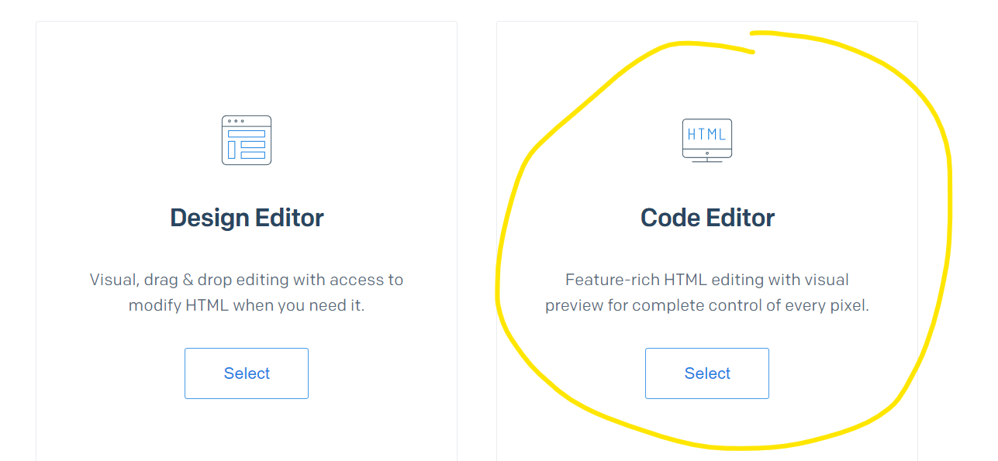Click the Design Editor browser layout icon
998x461 pixels.
point(247,140)
